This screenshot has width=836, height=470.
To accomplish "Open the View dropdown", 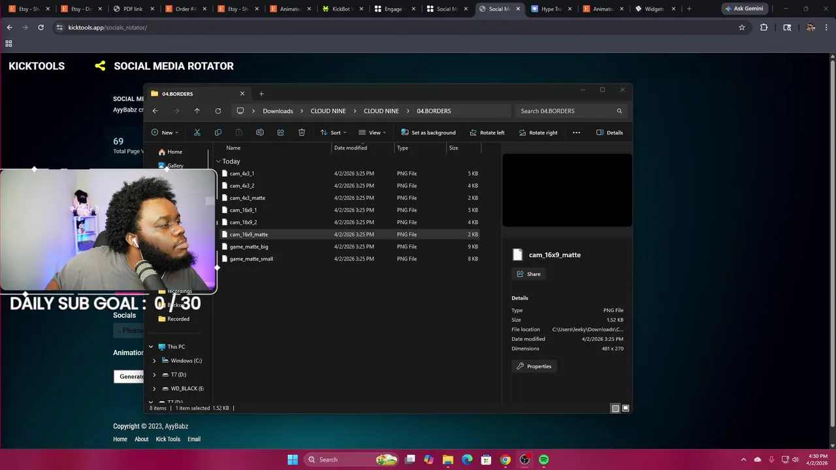I will (x=372, y=133).
